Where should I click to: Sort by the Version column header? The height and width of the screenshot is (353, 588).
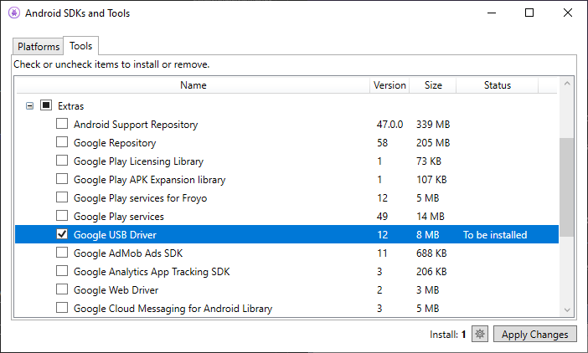tap(389, 85)
